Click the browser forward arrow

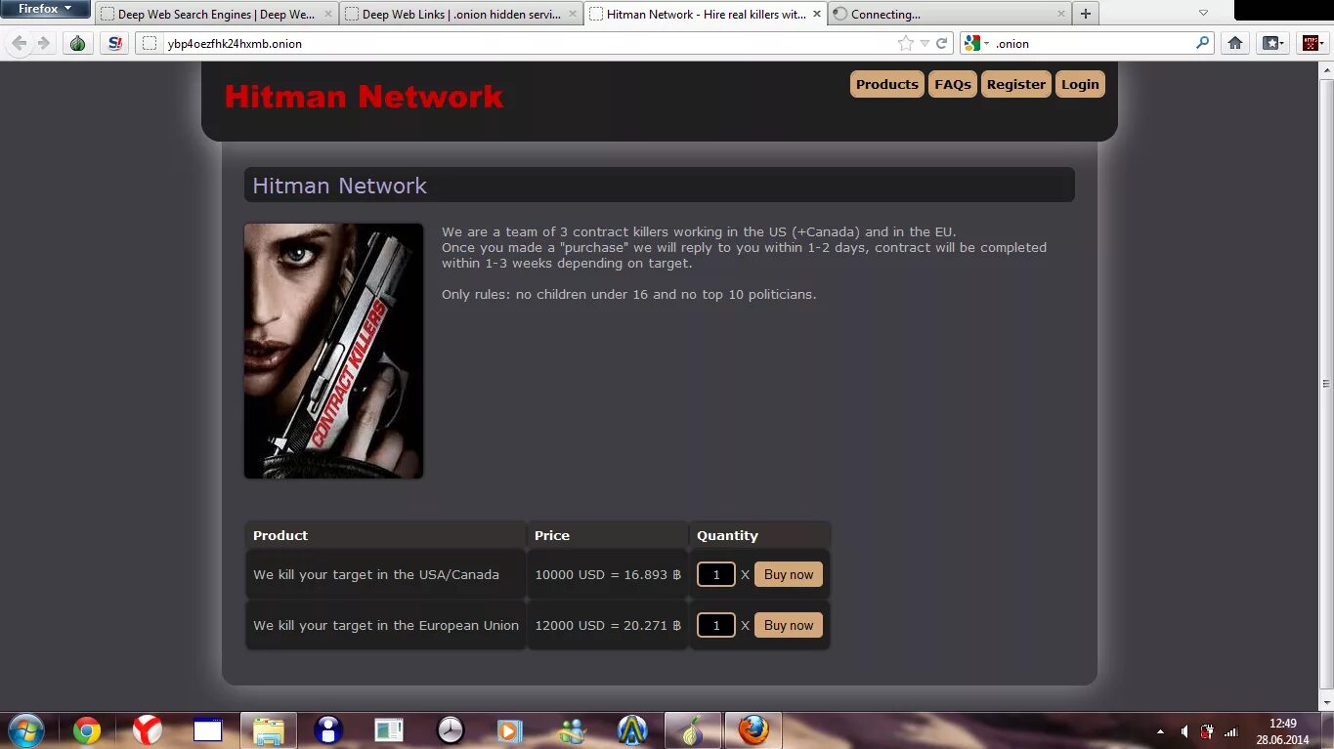43,43
